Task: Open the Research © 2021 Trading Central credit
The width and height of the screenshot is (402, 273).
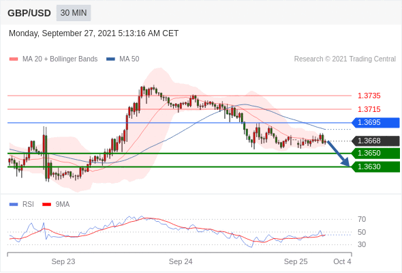Action: tap(345, 59)
